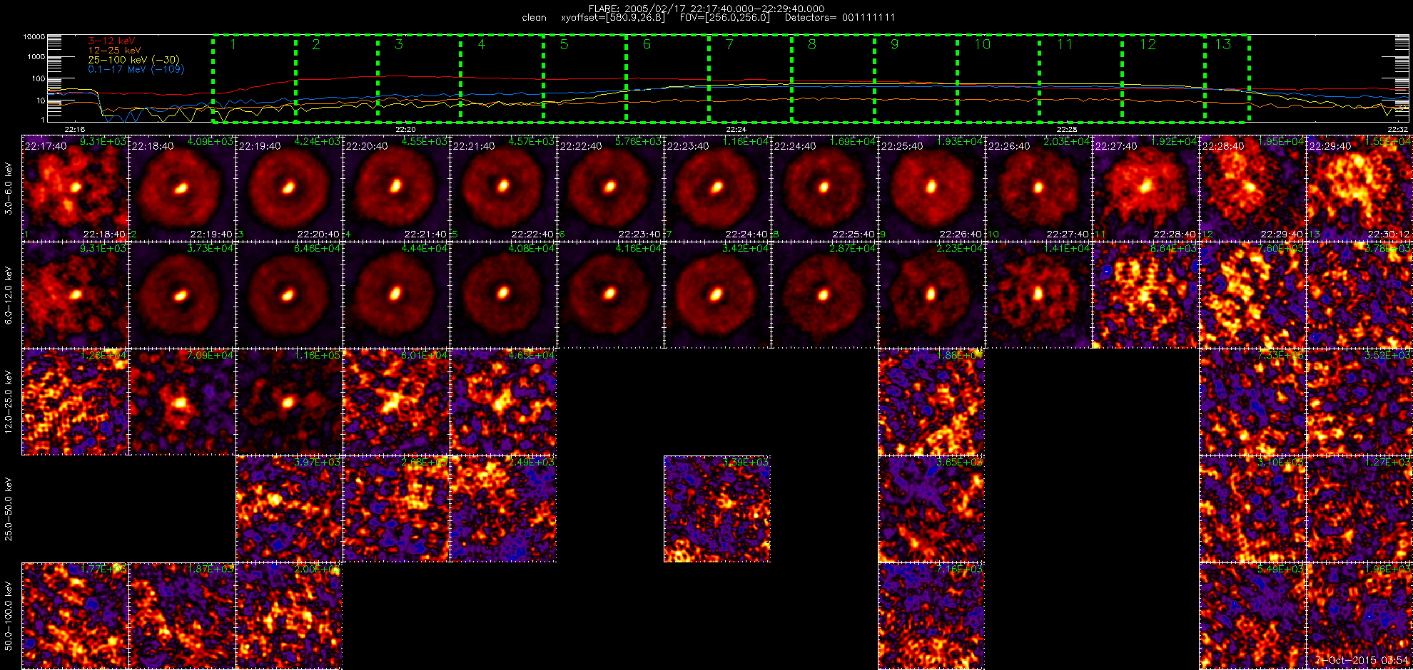
Task: Pick interval 5 label in the lightcurve plot
Action: (564, 44)
